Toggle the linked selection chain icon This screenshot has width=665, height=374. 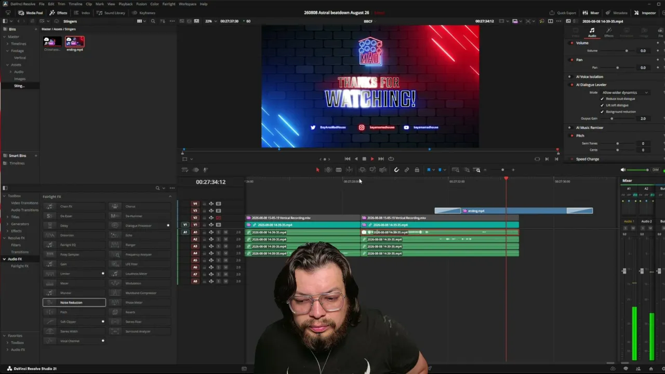(407, 170)
